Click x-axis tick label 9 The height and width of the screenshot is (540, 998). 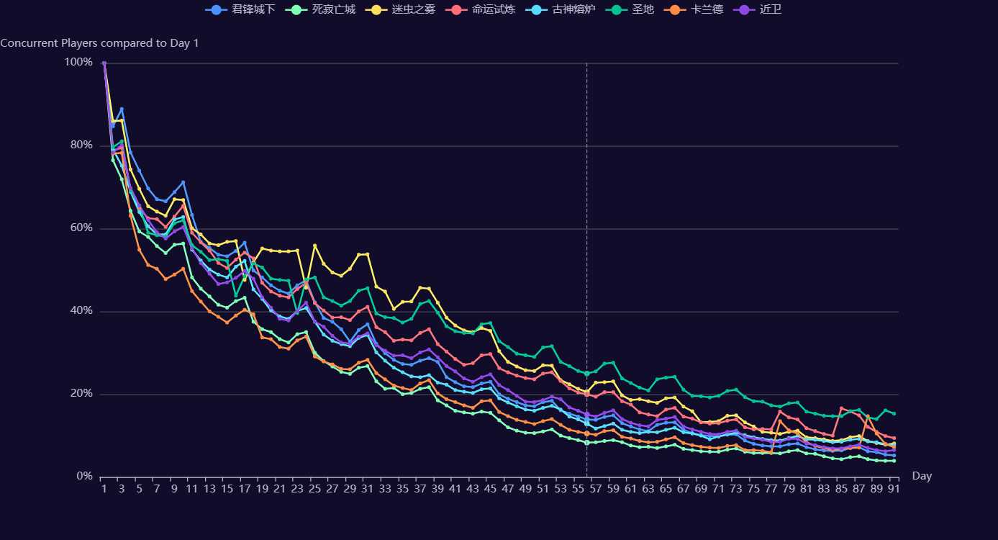coord(174,490)
